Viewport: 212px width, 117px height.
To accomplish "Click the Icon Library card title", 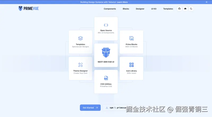I will click(131, 71).
